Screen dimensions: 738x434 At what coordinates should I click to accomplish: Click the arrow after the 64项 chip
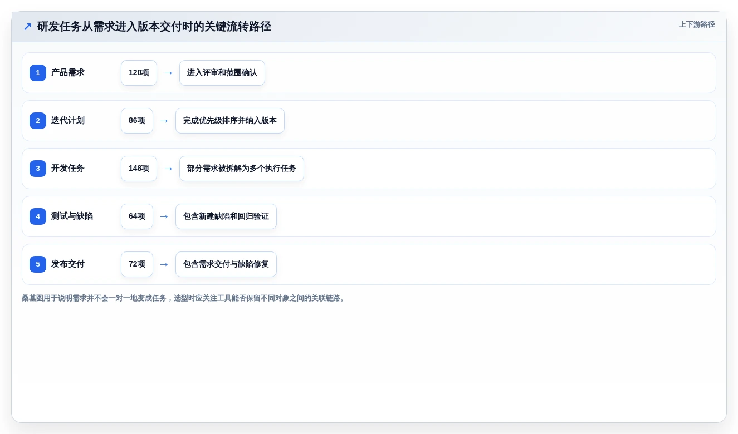pos(164,216)
